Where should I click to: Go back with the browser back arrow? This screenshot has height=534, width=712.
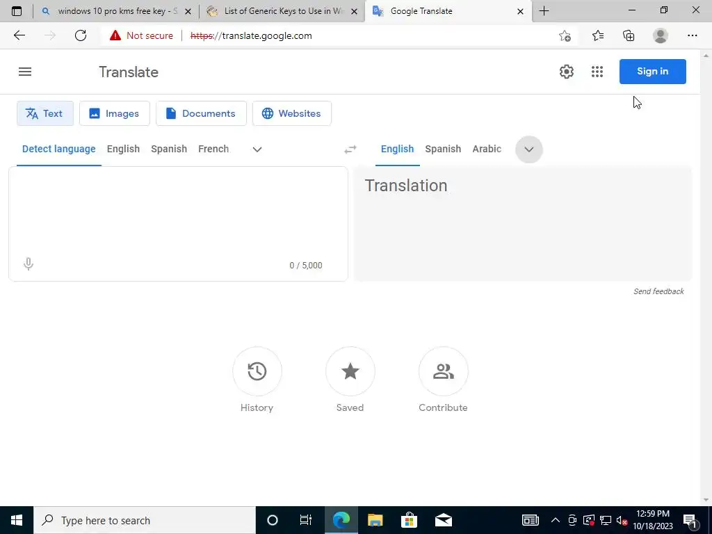coord(19,35)
